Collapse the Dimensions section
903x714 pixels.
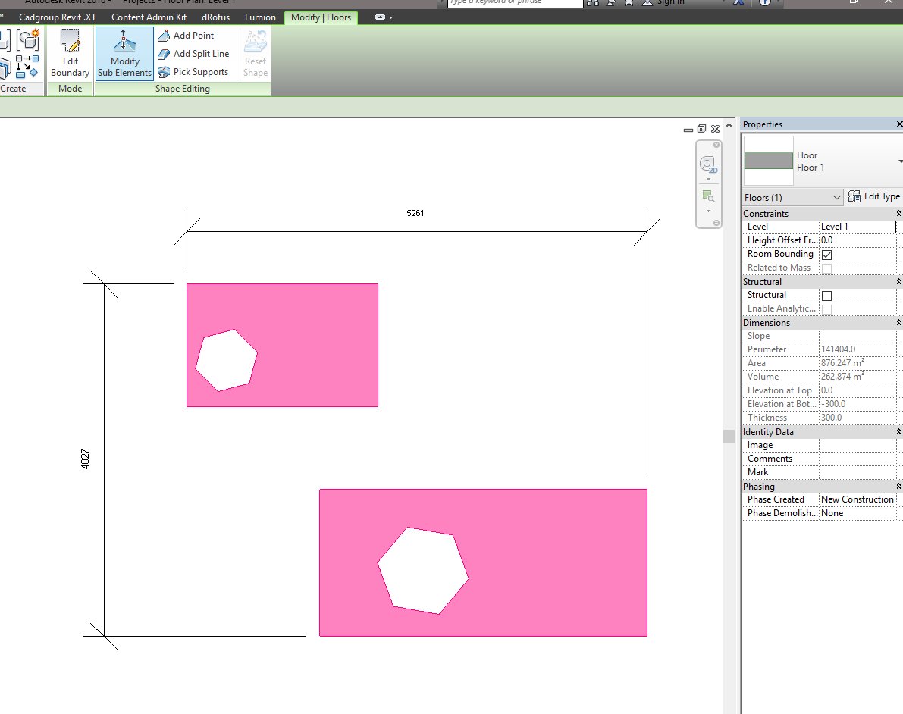point(898,323)
